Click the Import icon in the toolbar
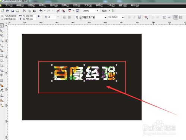The height and width of the screenshot is (140, 186). tap(58, 11)
